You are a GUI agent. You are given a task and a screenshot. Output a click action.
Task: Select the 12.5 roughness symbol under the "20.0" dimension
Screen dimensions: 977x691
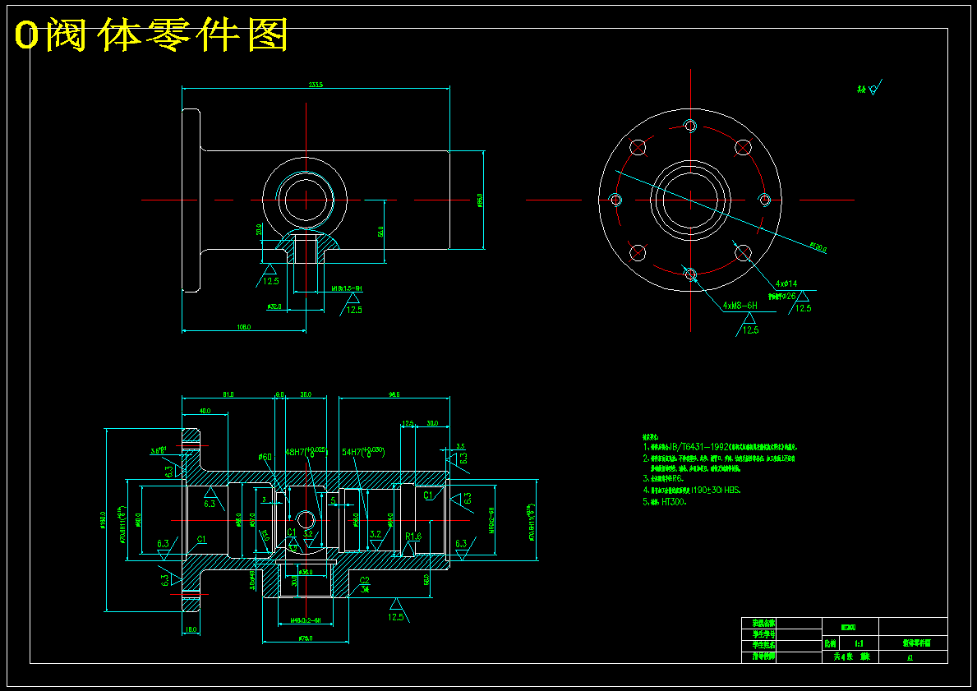point(269,275)
